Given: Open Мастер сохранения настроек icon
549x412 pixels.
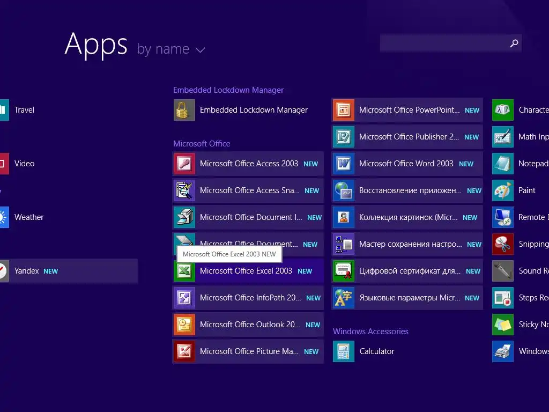Looking at the screenshot, I should click(x=344, y=244).
